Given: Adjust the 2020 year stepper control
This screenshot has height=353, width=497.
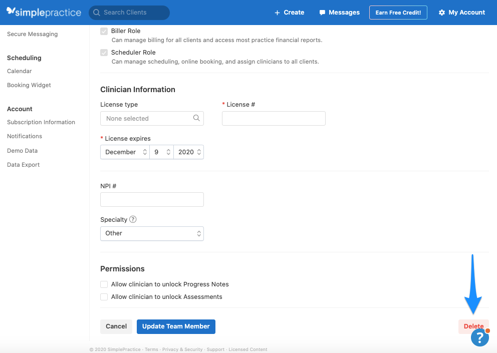Looking at the screenshot, I should click(x=188, y=152).
